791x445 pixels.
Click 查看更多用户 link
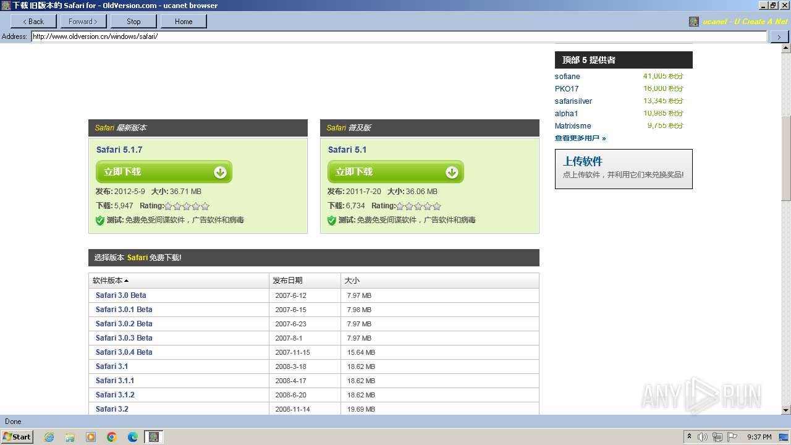(x=580, y=138)
